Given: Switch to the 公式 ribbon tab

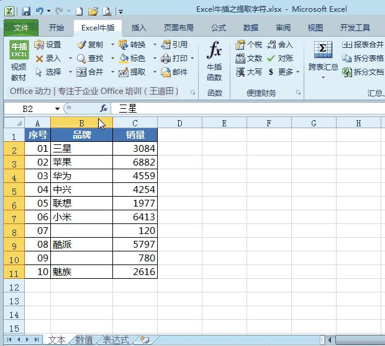Looking at the screenshot, I should tap(219, 28).
